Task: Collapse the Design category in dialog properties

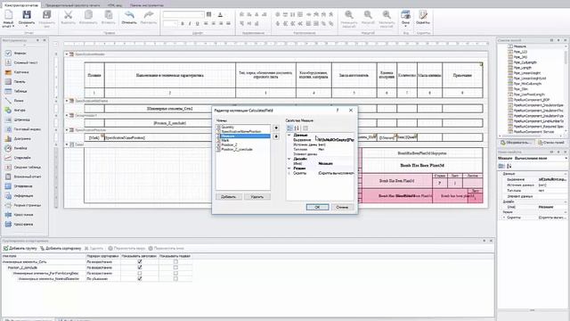Action: [x=289, y=159]
